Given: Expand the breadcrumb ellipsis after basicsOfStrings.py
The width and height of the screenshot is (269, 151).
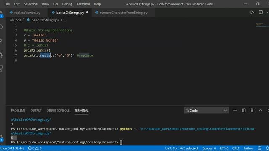Looking at the screenshot, I should pos(64,20).
